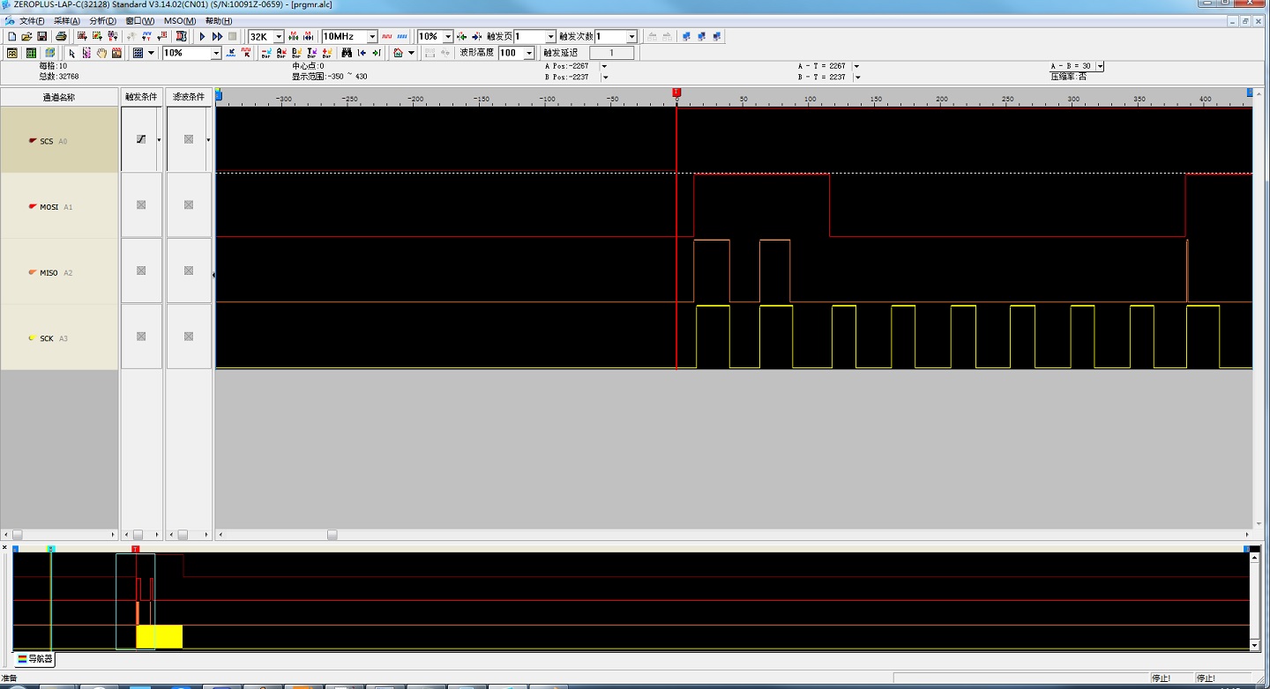Click the blue dotted waveform mode icon
Image resolution: width=1270 pixels, height=689 pixels.
pyautogui.click(x=402, y=36)
